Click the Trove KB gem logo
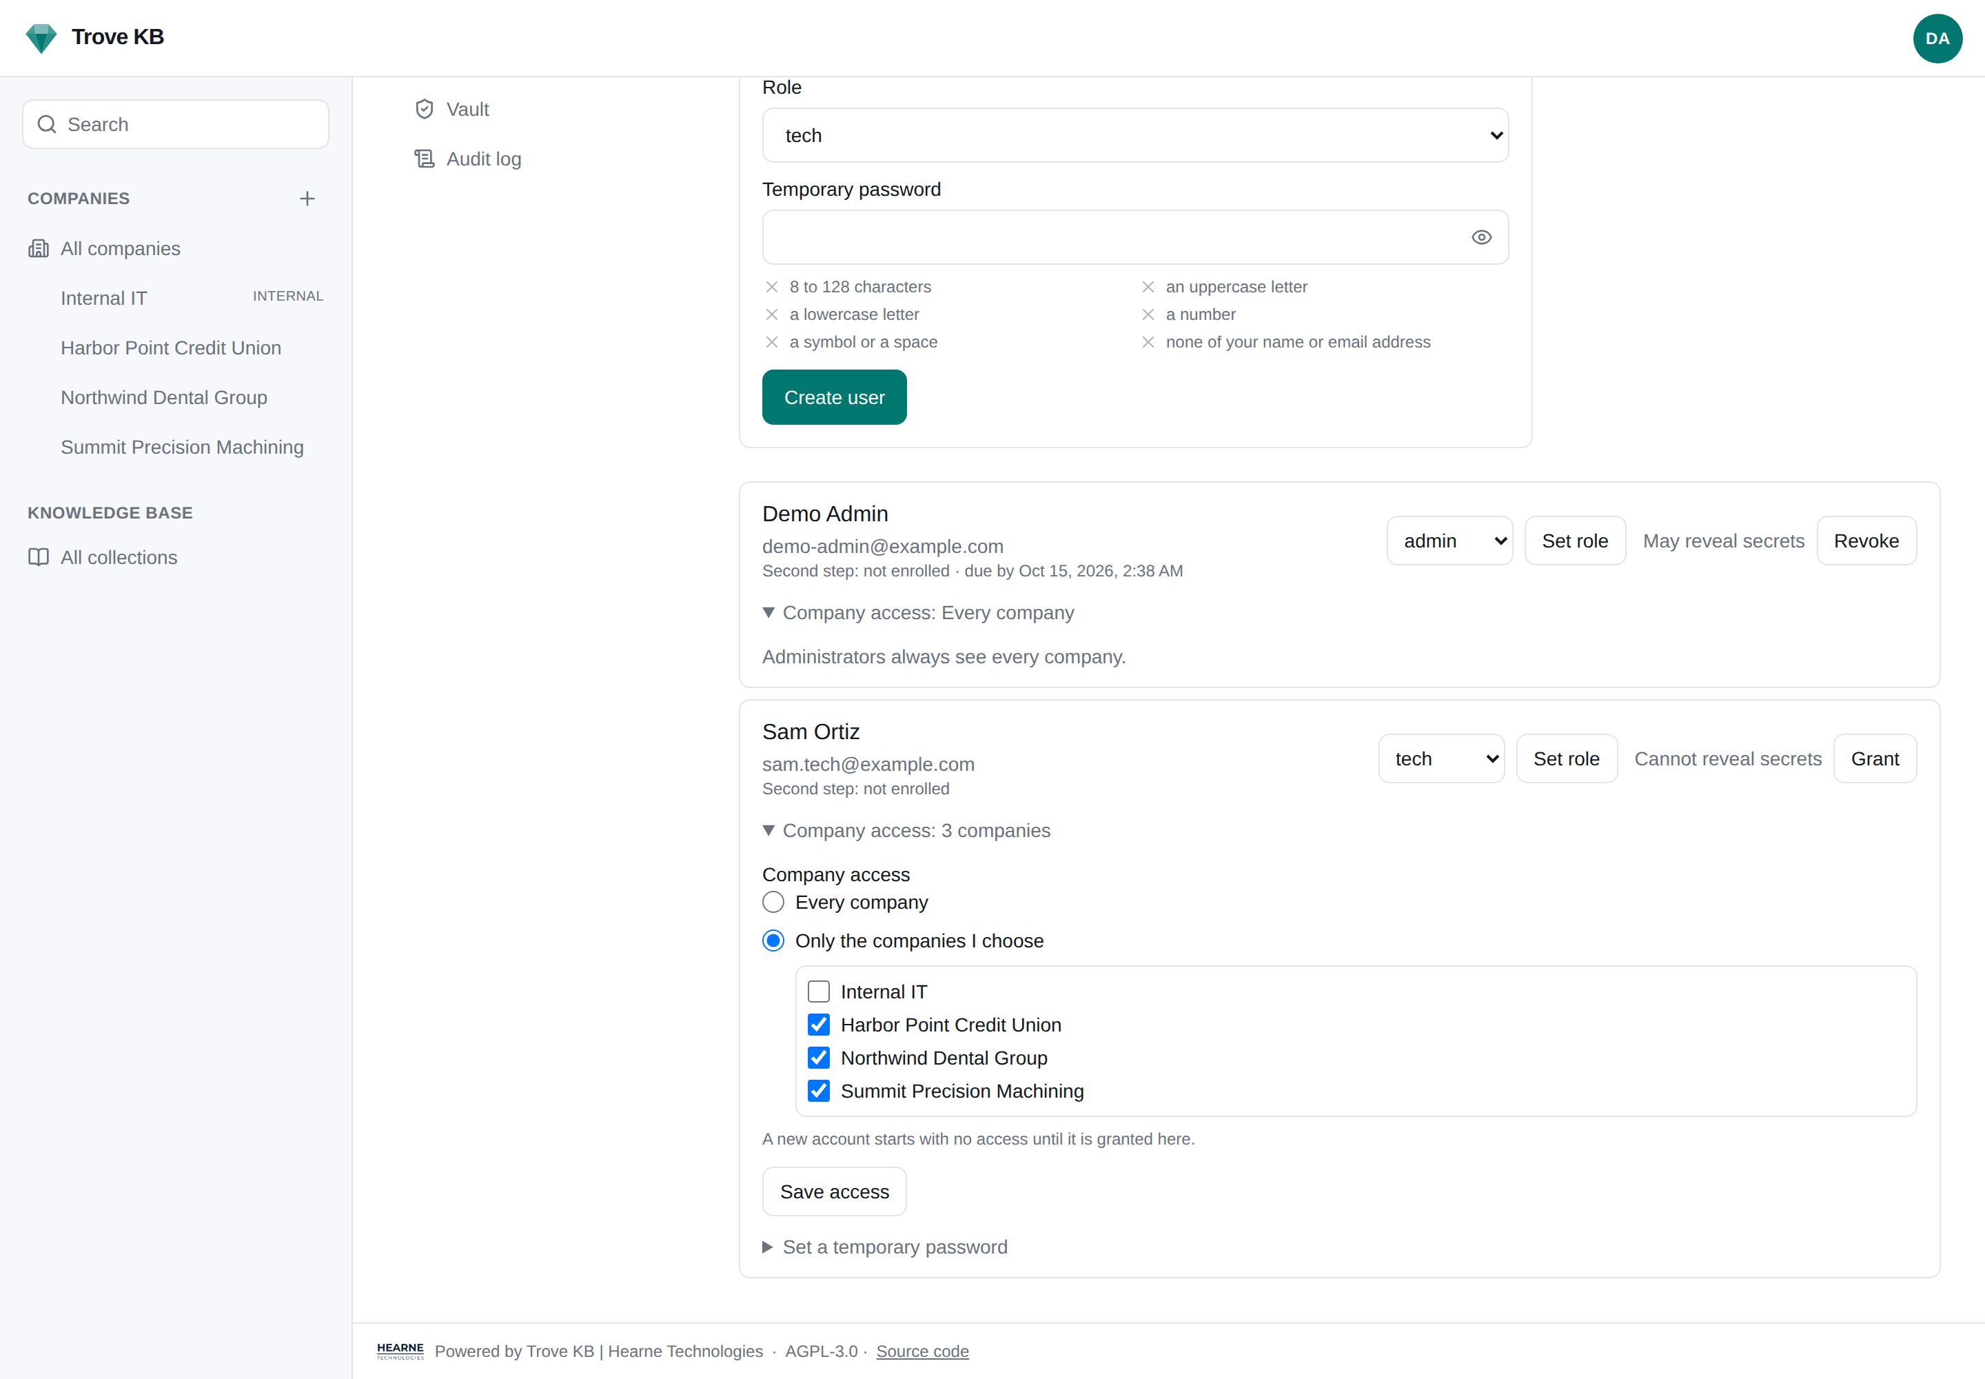Image resolution: width=1985 pixels, height=1379 pixels. tap(41, 38)
